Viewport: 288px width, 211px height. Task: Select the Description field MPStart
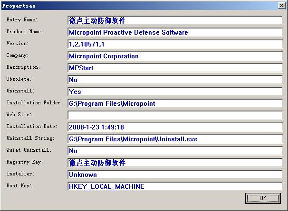tap(175, 68)
